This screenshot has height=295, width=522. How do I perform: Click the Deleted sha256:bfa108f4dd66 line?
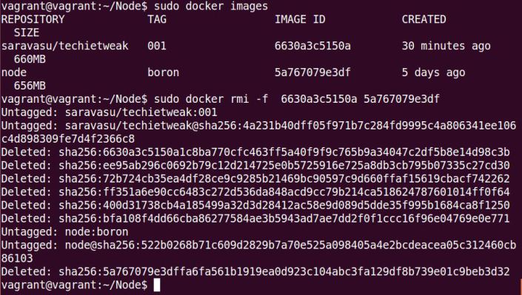tap(255, 219)
